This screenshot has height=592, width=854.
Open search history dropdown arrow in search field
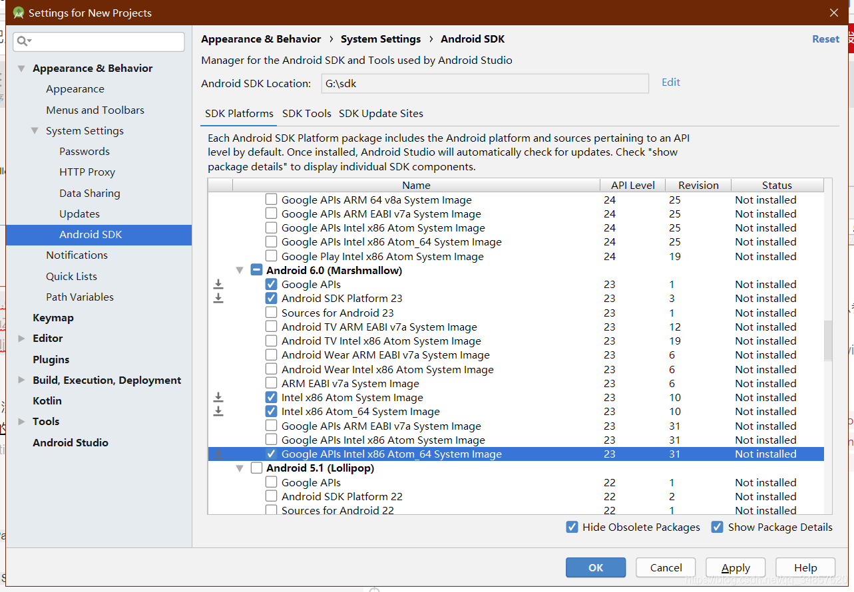30,42
